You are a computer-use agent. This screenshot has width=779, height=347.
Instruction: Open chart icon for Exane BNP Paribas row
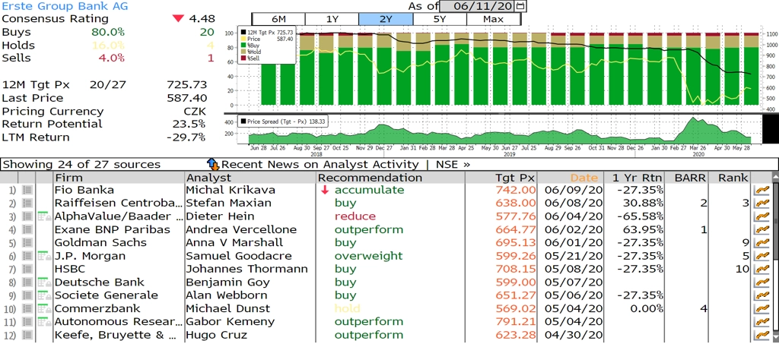pyautogui.click(x=761, y=229)
